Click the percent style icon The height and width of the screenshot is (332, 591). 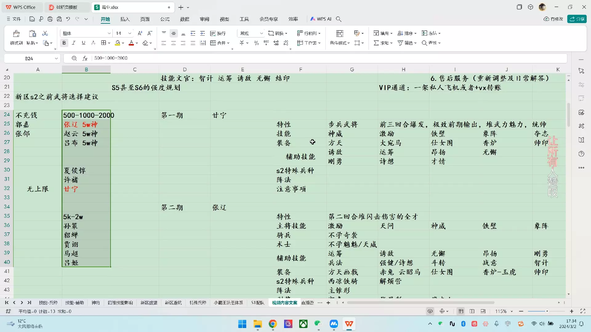[256, 43]
